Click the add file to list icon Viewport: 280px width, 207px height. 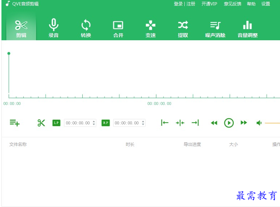click(x=15, y=123)
